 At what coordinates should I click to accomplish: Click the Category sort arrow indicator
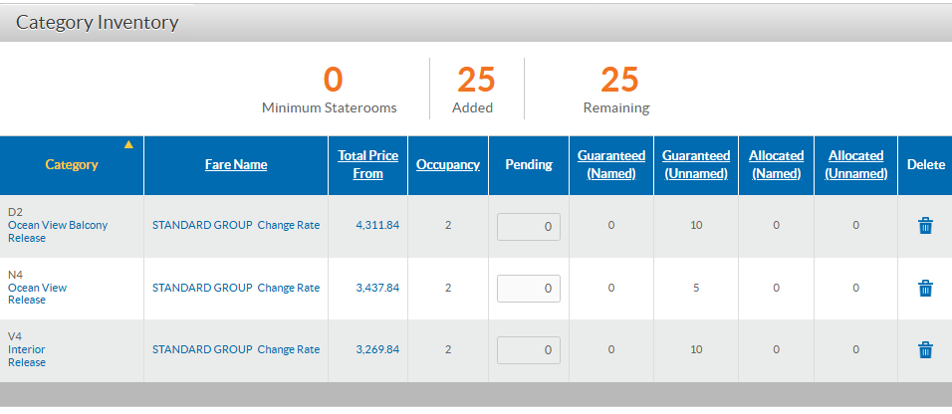127,145
